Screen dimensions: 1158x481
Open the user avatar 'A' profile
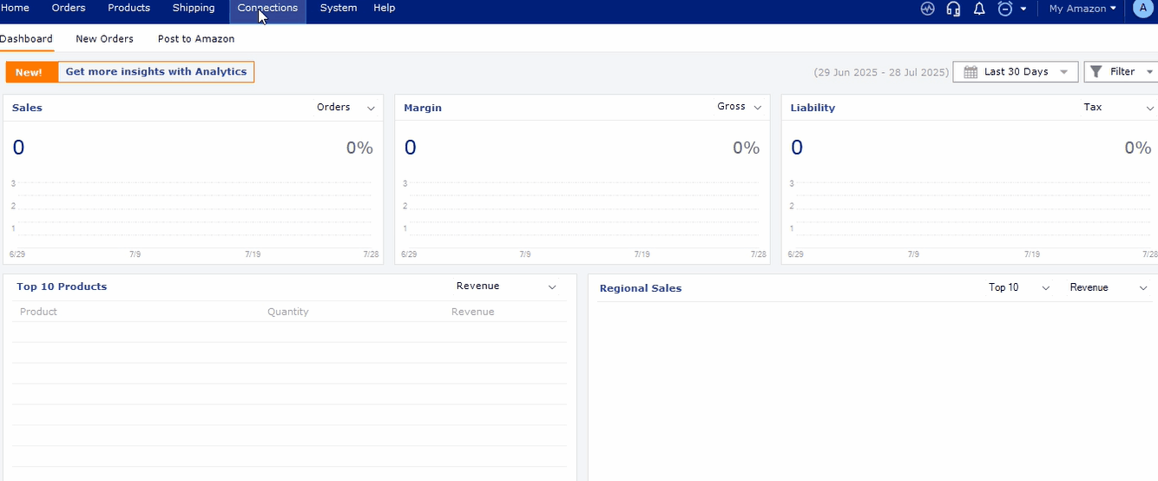(x=1142, y=9)
